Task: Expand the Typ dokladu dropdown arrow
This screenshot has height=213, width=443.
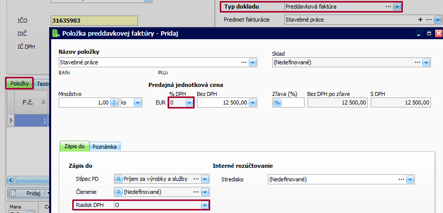Action: [397, 7]
